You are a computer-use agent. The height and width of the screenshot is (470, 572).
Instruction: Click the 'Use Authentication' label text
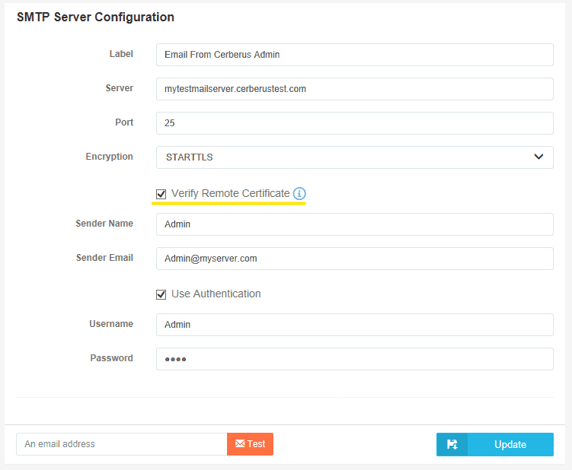tap(216, 294)
